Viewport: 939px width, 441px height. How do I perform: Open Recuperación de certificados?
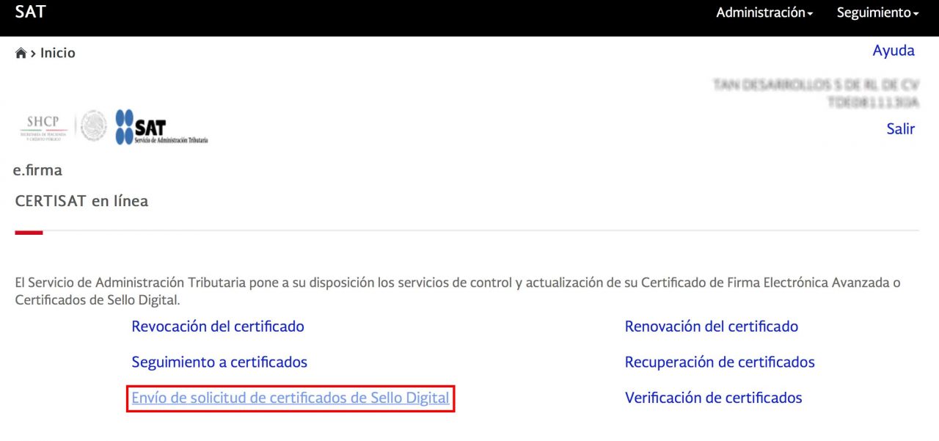[x=720, y=362]
